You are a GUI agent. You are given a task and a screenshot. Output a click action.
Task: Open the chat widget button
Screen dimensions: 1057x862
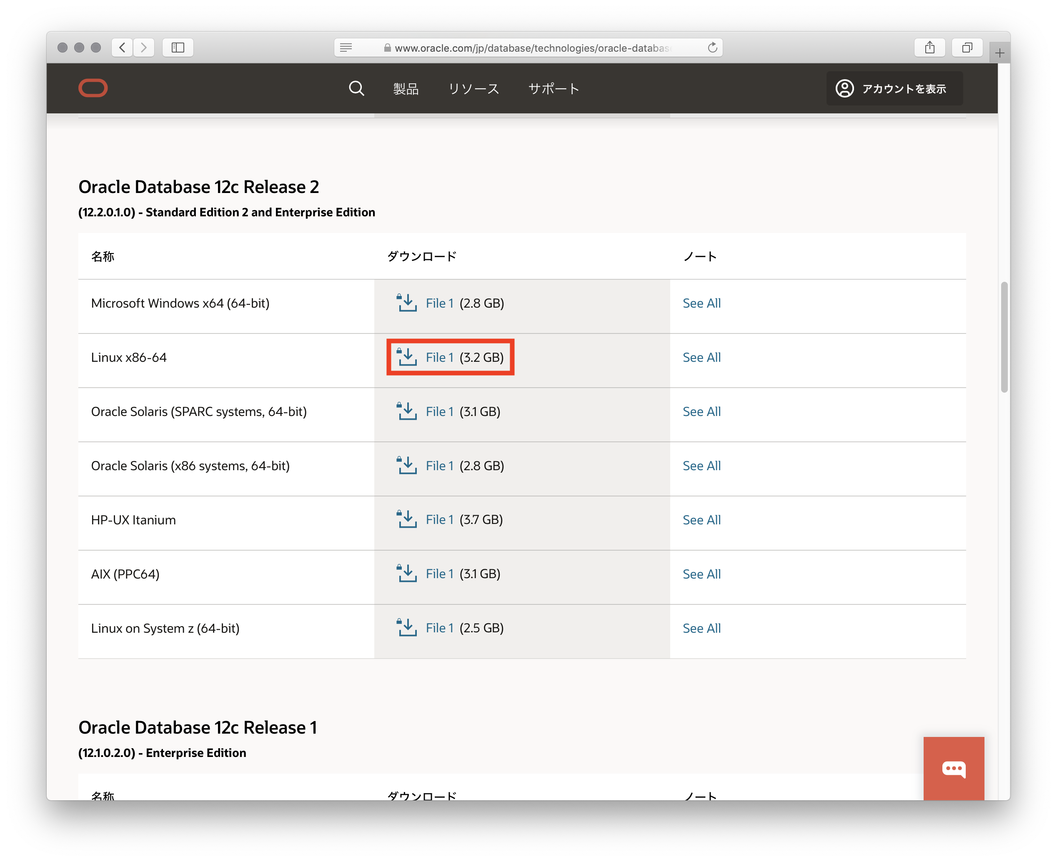coord(954,768)
